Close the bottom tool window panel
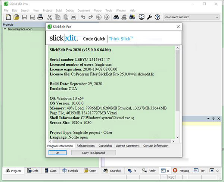The height and width of the screenshot is (182, 224). tap(218, 119)
